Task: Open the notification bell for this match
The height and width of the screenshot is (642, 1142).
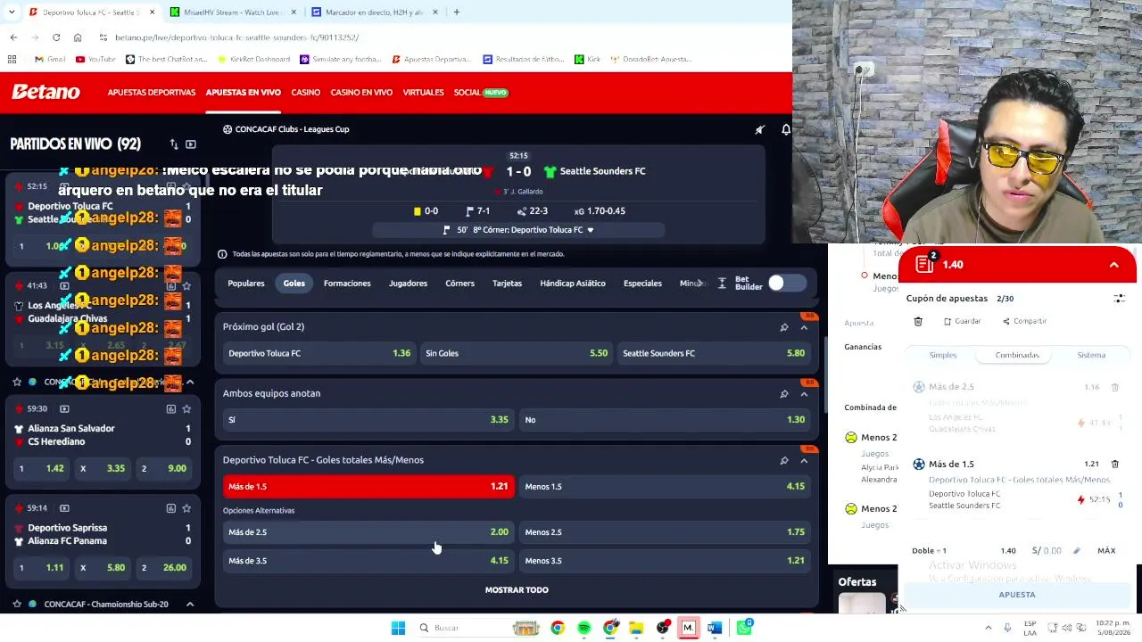Action: 786,129
